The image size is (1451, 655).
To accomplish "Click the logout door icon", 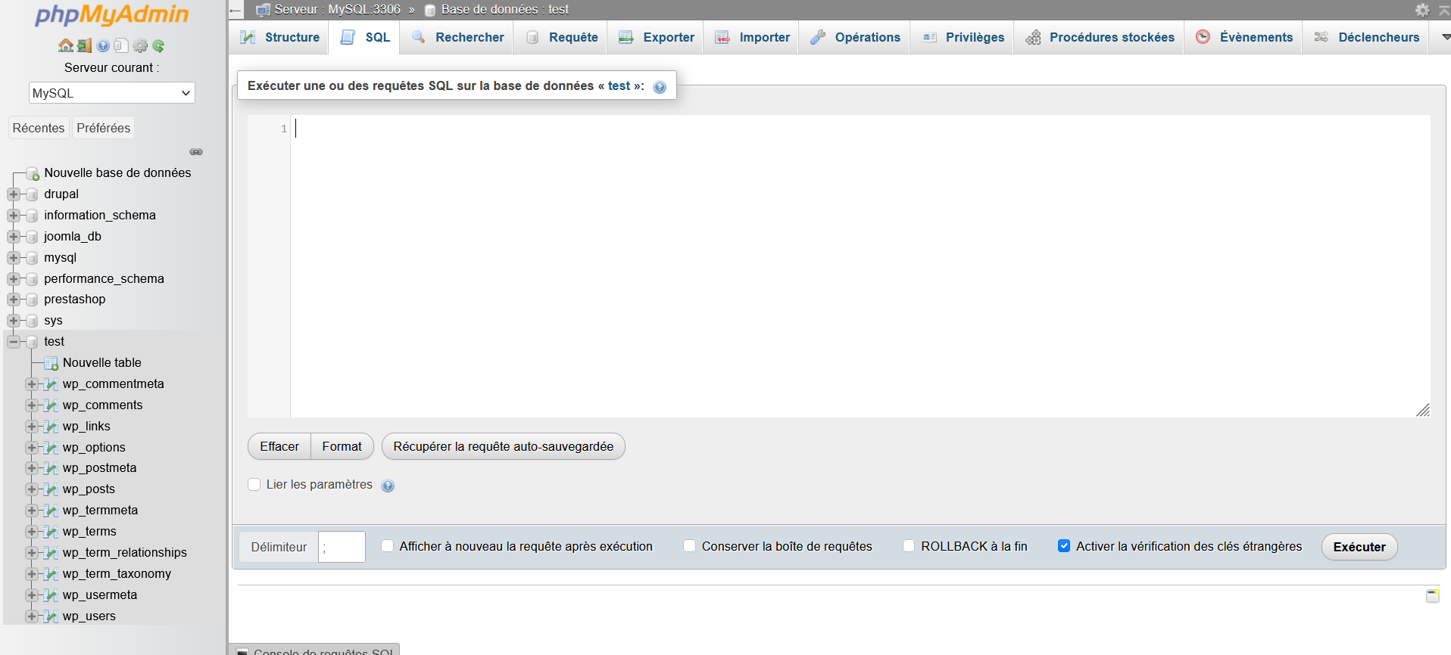I will coord(84,45).
